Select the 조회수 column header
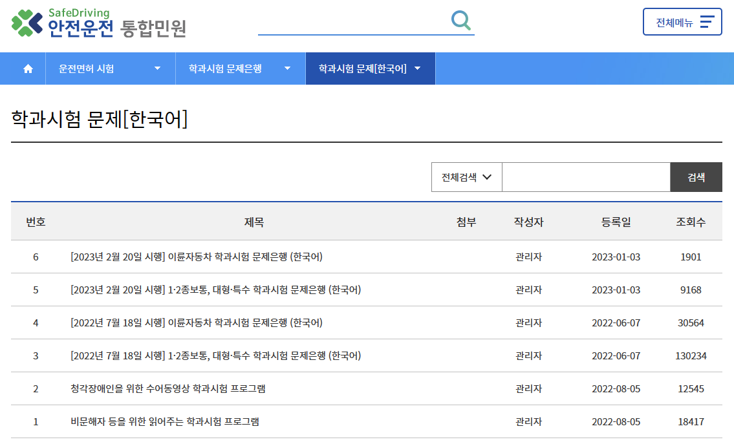734x444 pixels. [691, 222]
